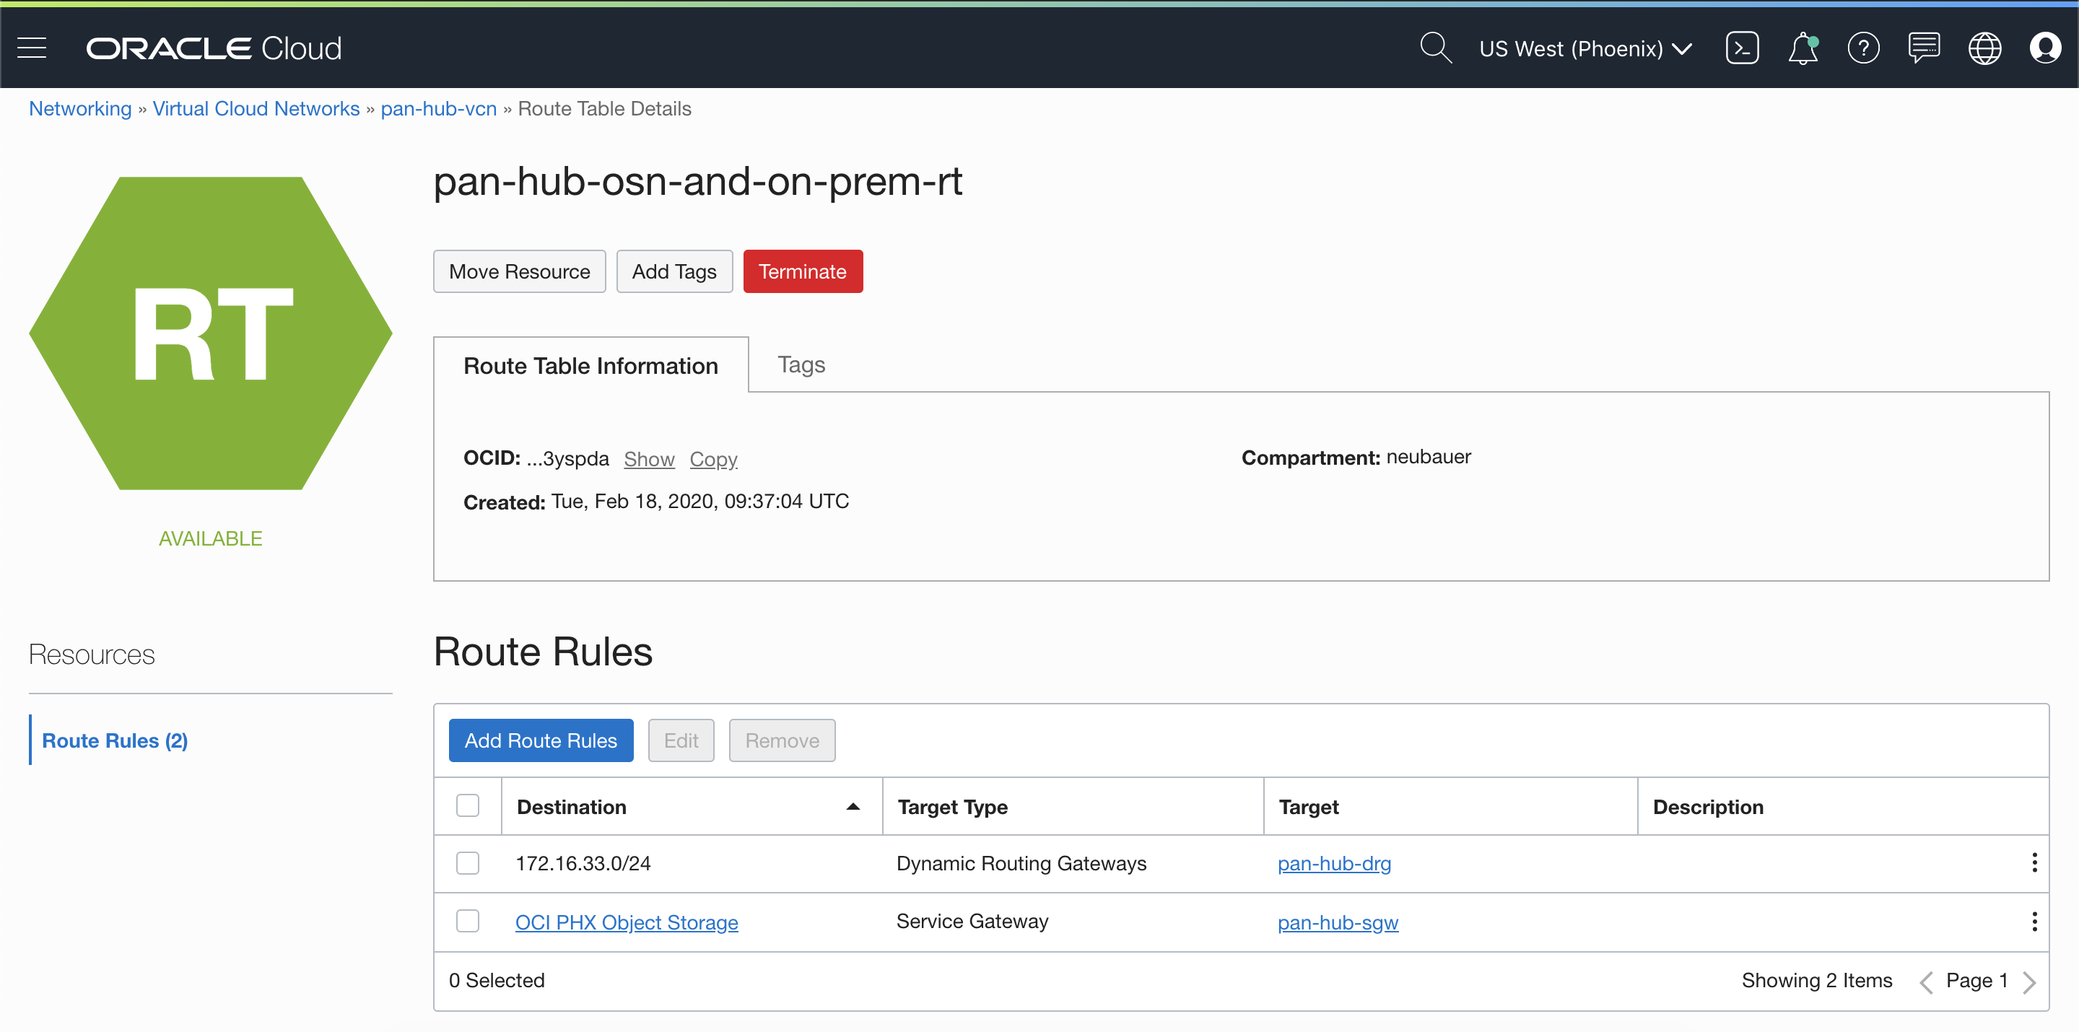Open the Cloud Shell terminal icon
2079x1032 pixels.
coord(1742,48)
